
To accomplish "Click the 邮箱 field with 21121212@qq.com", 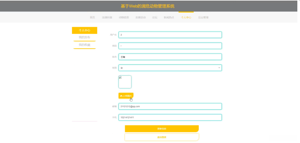I will click(170, 106).
